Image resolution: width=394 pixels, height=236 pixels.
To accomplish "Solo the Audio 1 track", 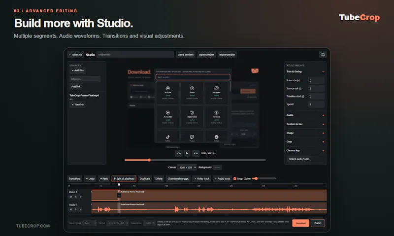I will (76, 209).
